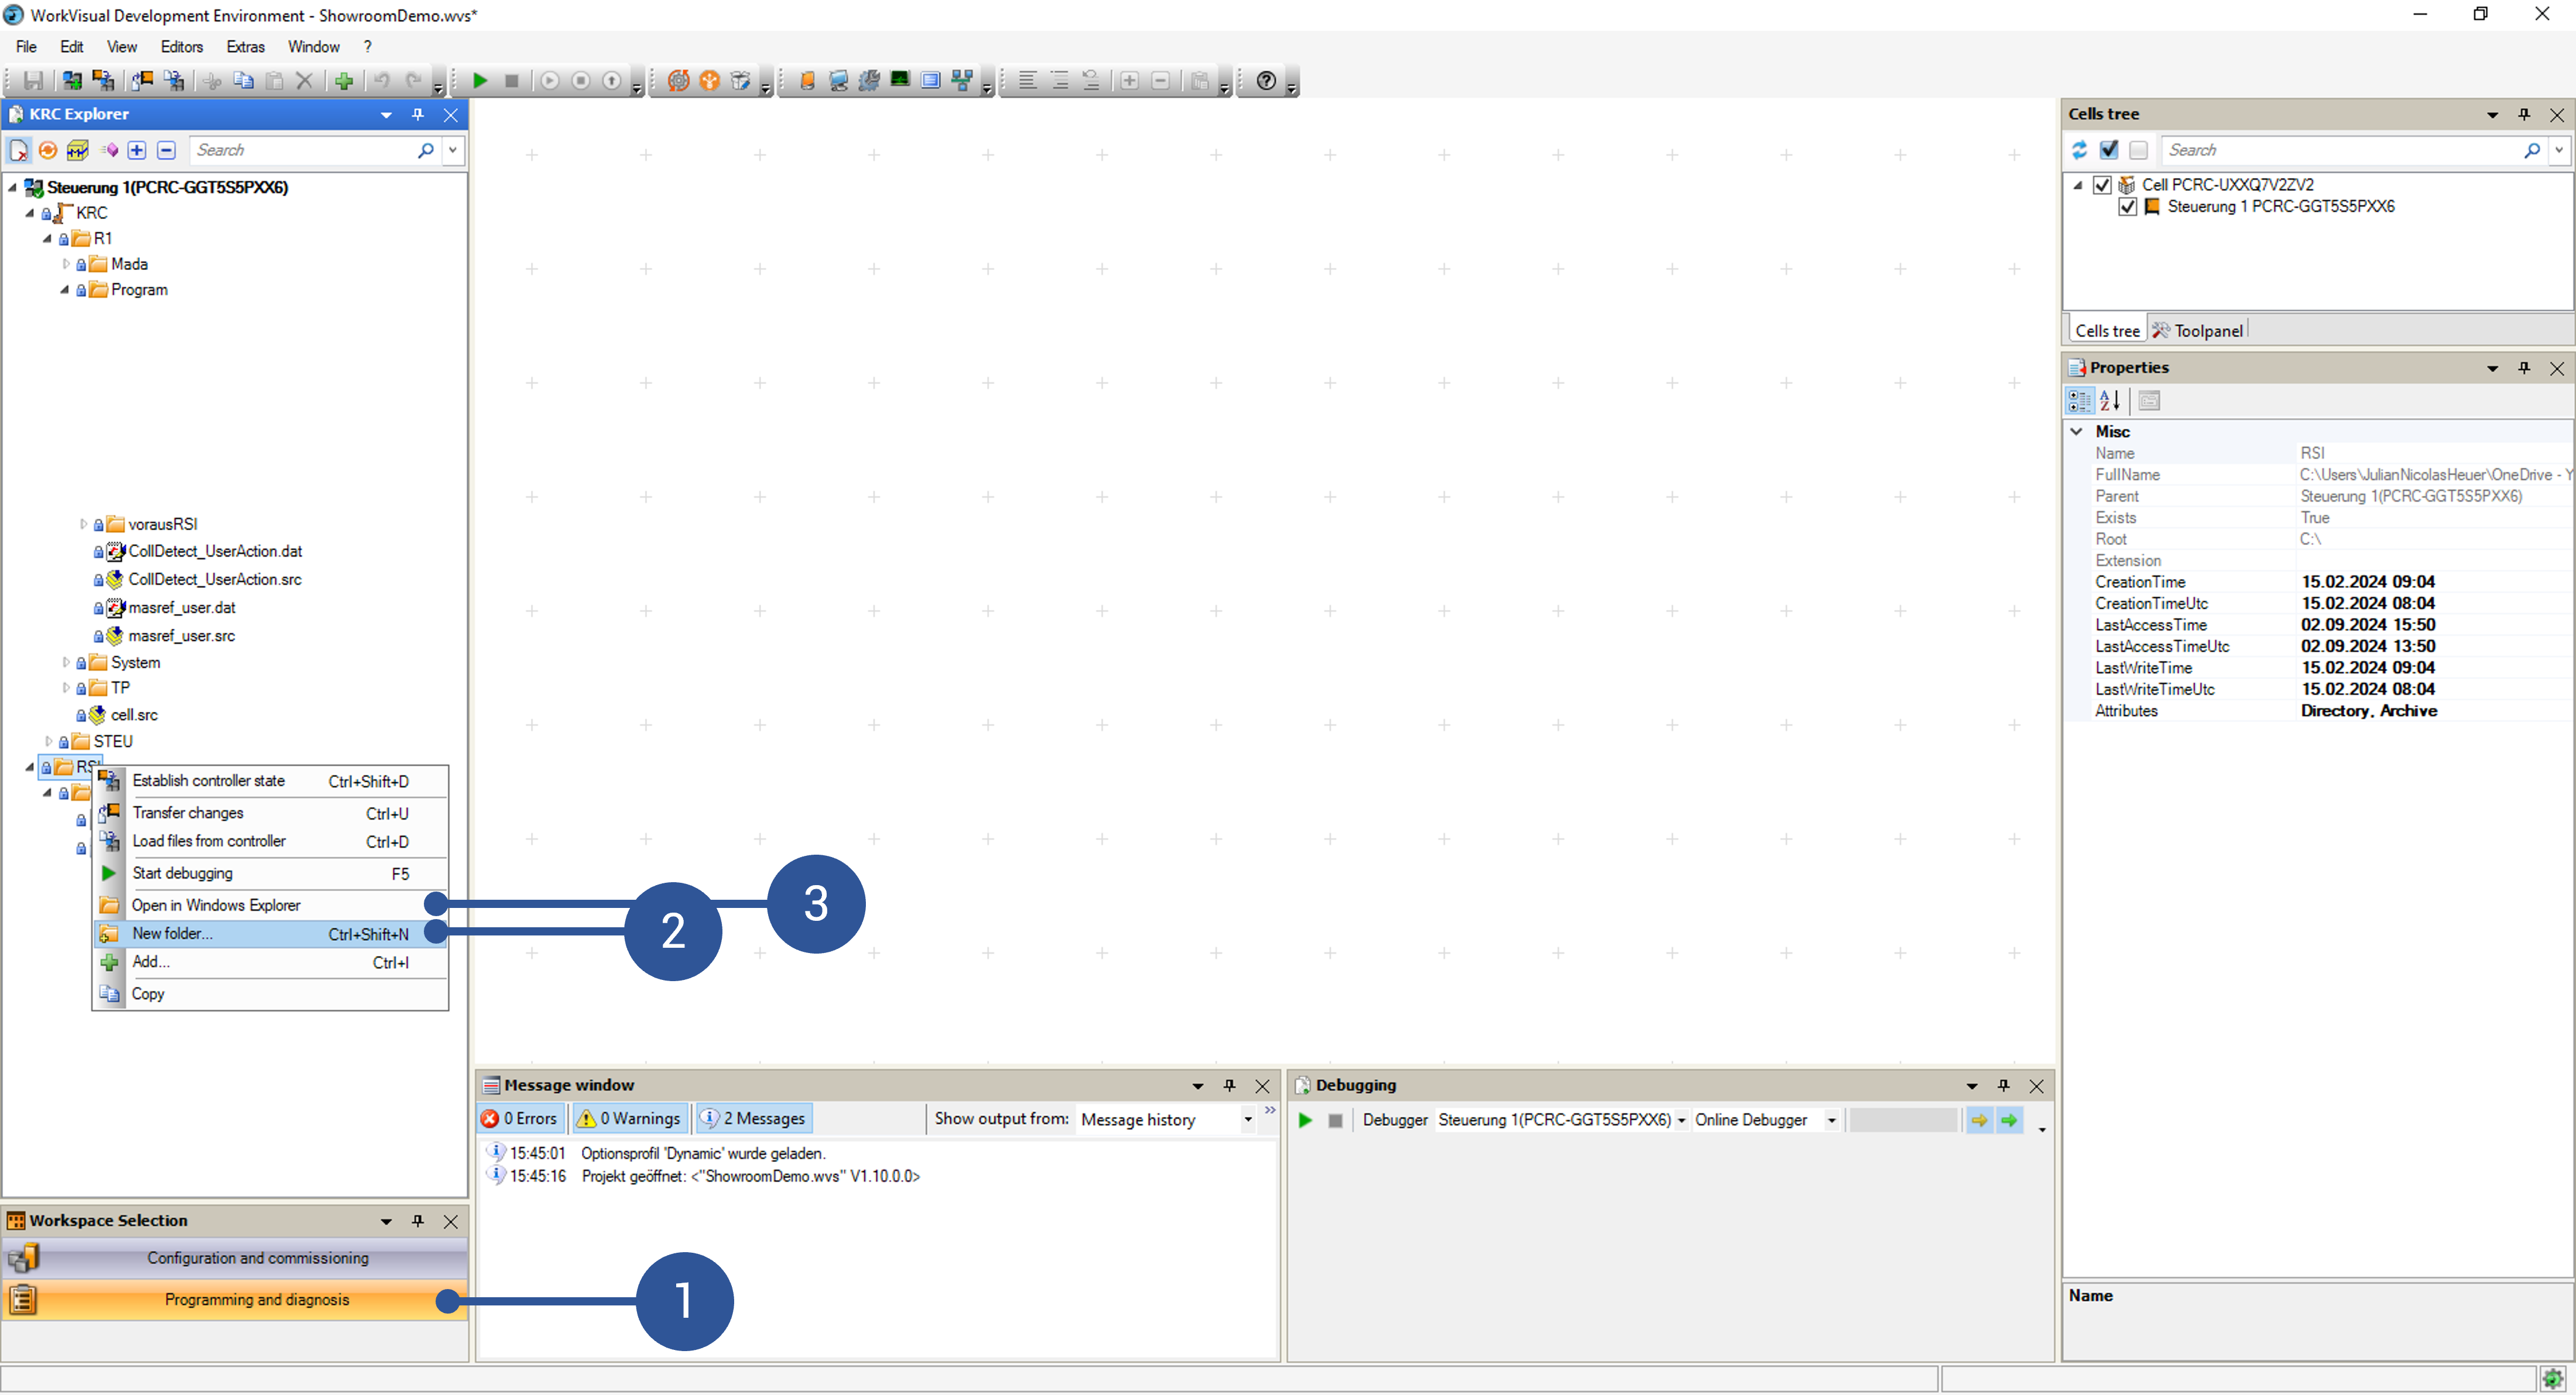Screen dimensions: 2576x1395
Task: Click the green oscilloscope monitor toolbar icon
Action: click(x=900, y=81)
